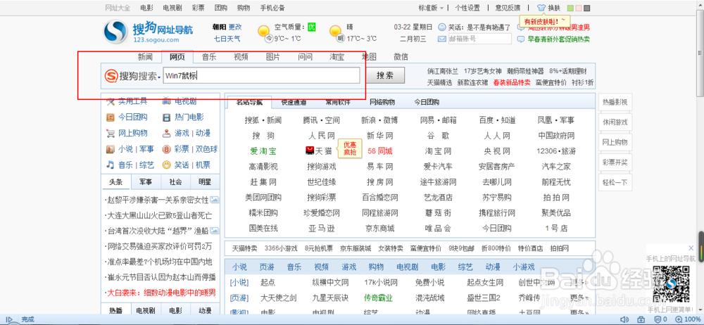
Task: Click the 换肤 shirt icon
Action: pyautogui.click(x=541, y=8)
